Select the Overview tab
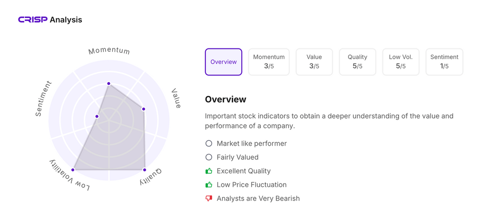487x222 pixels. point(224,62)
